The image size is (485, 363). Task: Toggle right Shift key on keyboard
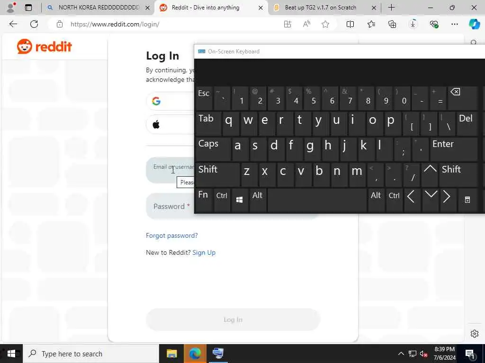(x=458, y=175)
